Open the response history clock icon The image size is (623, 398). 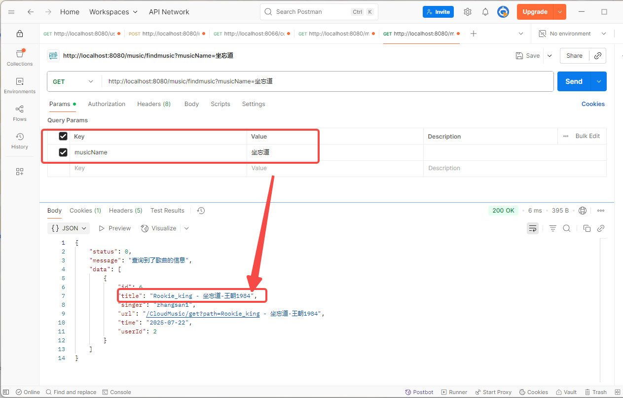[x=201, y=211]
